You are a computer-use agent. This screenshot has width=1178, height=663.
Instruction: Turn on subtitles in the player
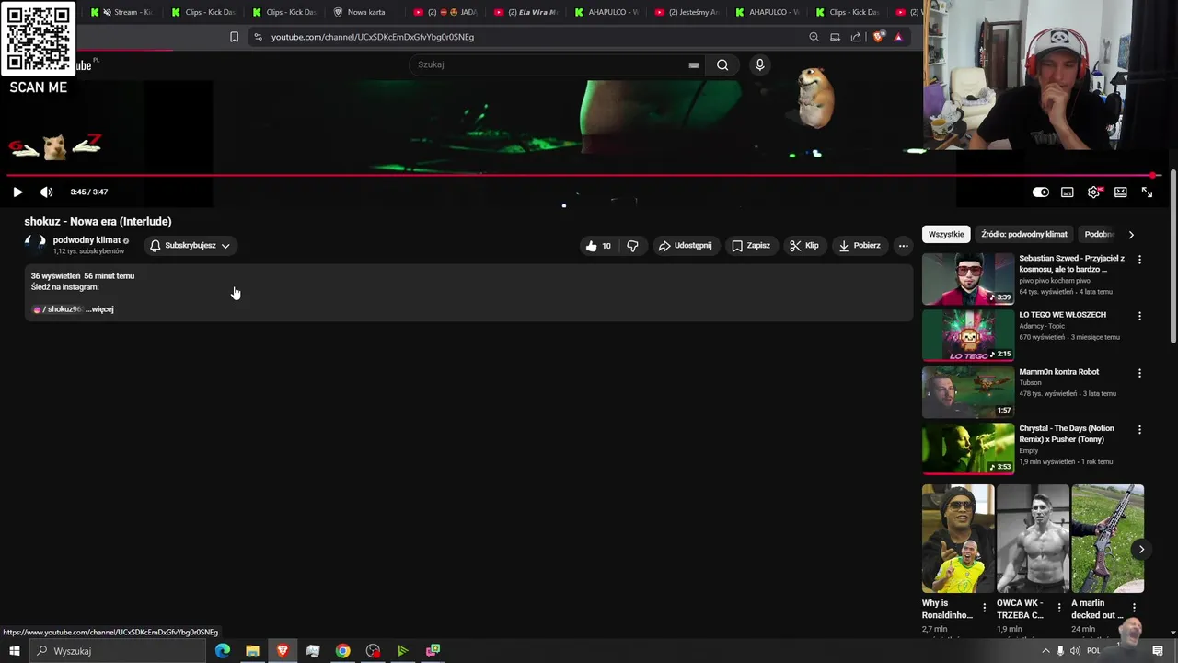point(1067,192)
